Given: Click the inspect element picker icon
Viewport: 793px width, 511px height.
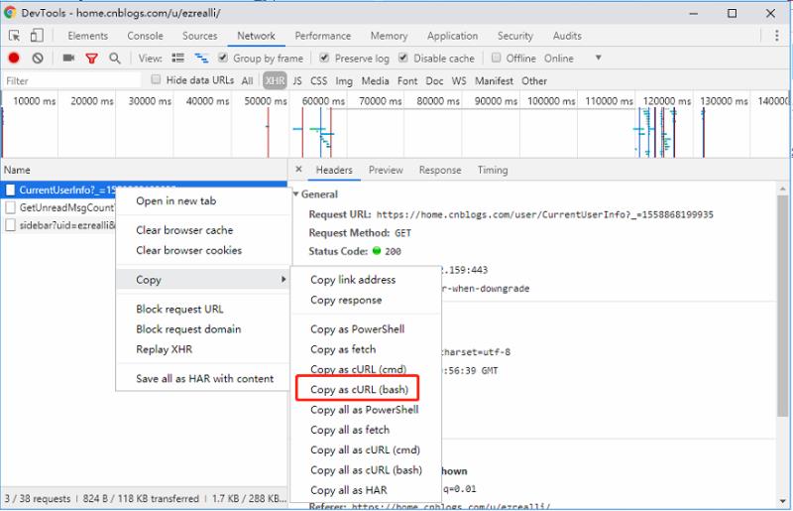Looking at the screenshot, I should [14, 36].
